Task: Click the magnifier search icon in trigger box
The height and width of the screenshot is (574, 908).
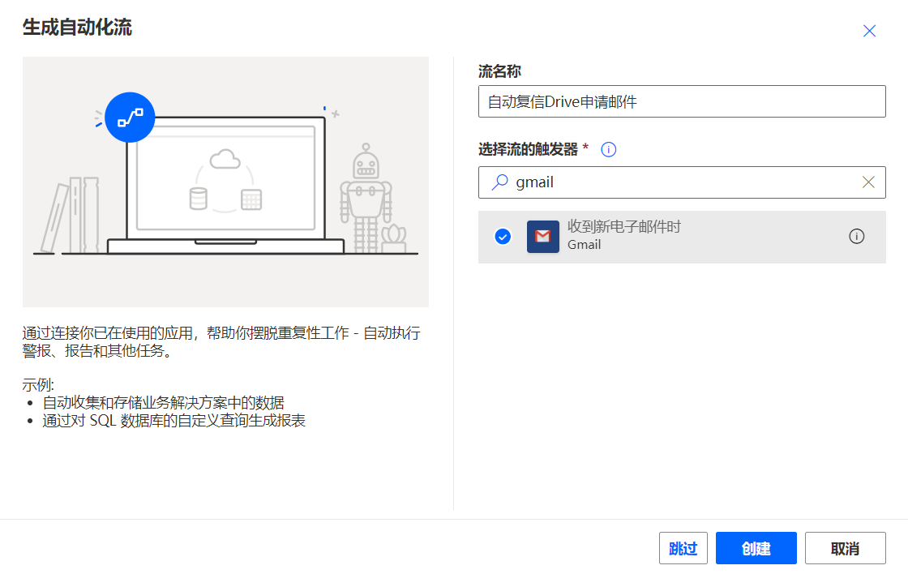Action: (499, 182)
